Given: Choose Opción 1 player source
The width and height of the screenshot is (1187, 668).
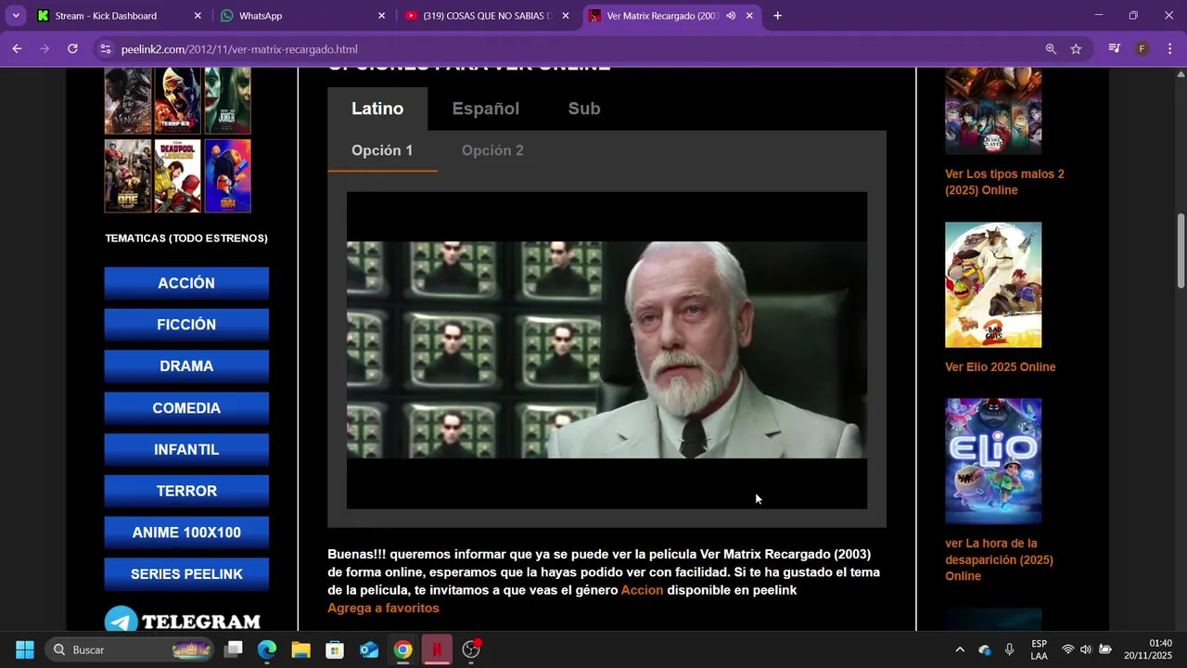Looking at the screenshot, I should click(x=382, y=150).
